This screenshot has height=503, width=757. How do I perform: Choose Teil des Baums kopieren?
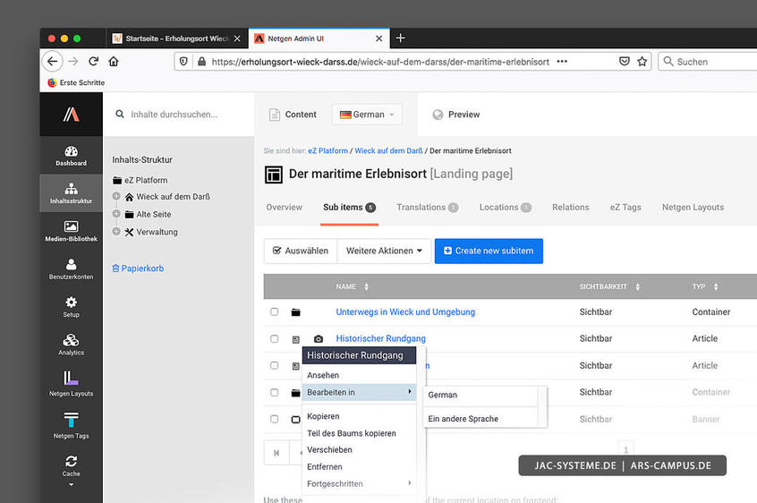359,433
